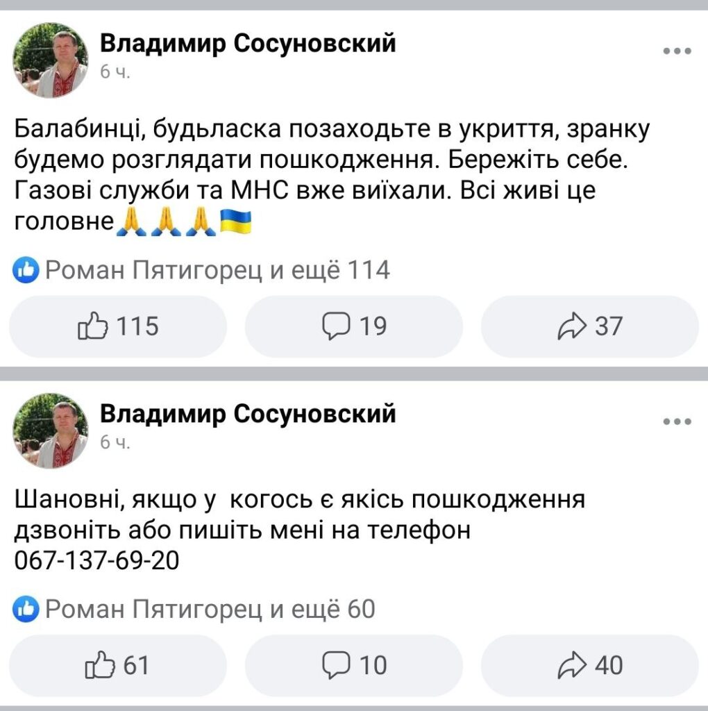The image size is (708, 711).
Task: Open the first post's '6 ч.' timestamp
Action: (x=115, y=72)
